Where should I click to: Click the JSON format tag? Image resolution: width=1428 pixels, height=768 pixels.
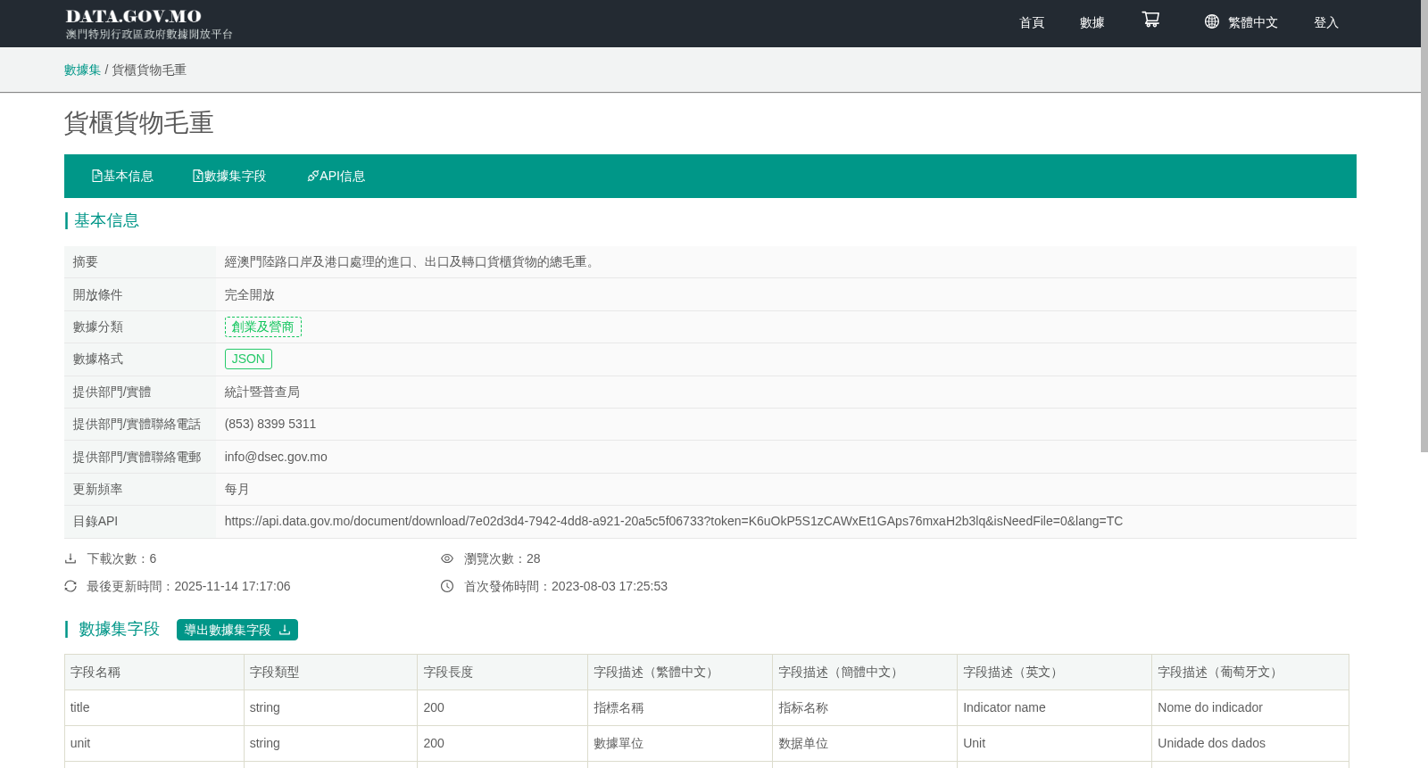(248, 359)
